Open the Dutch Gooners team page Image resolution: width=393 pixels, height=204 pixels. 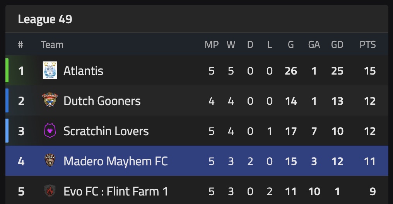[102, 101]
